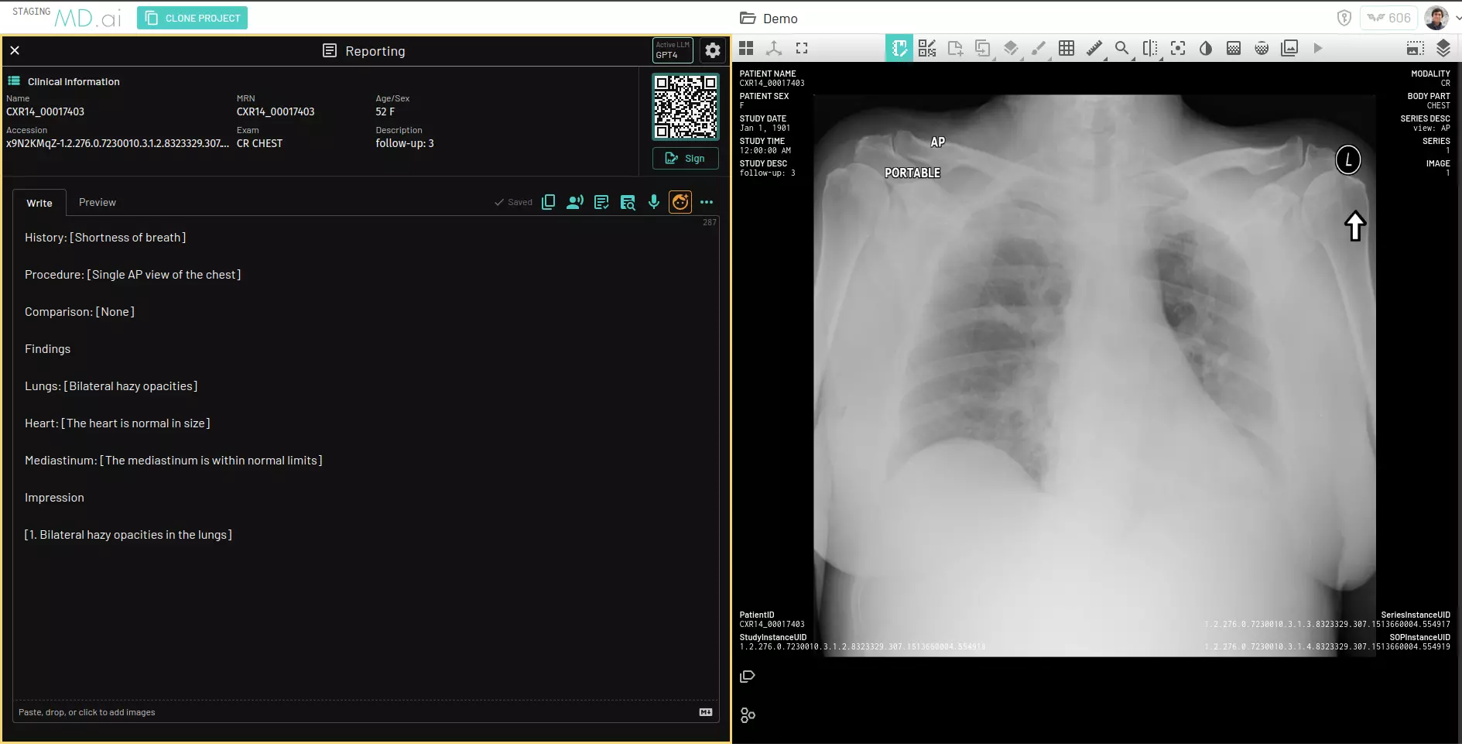Viewport: 1462px width, 747px height.
Task: Start cine playback with the play icon
Action: 1318,48
